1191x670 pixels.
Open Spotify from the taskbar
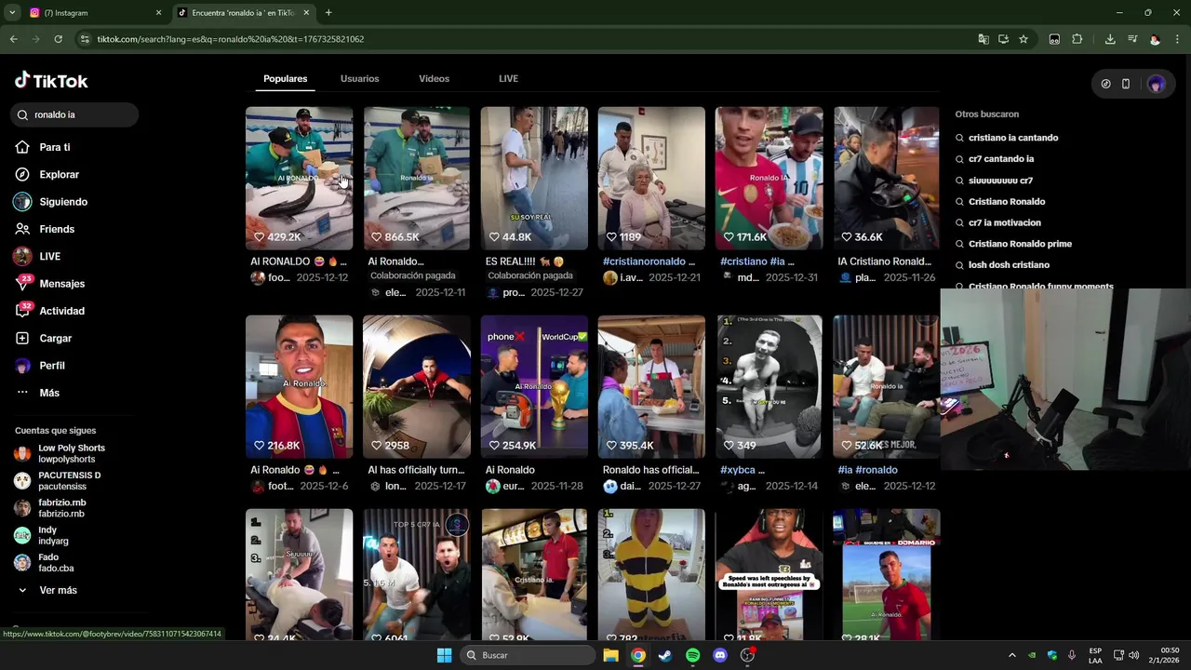[x=692, y=655]
